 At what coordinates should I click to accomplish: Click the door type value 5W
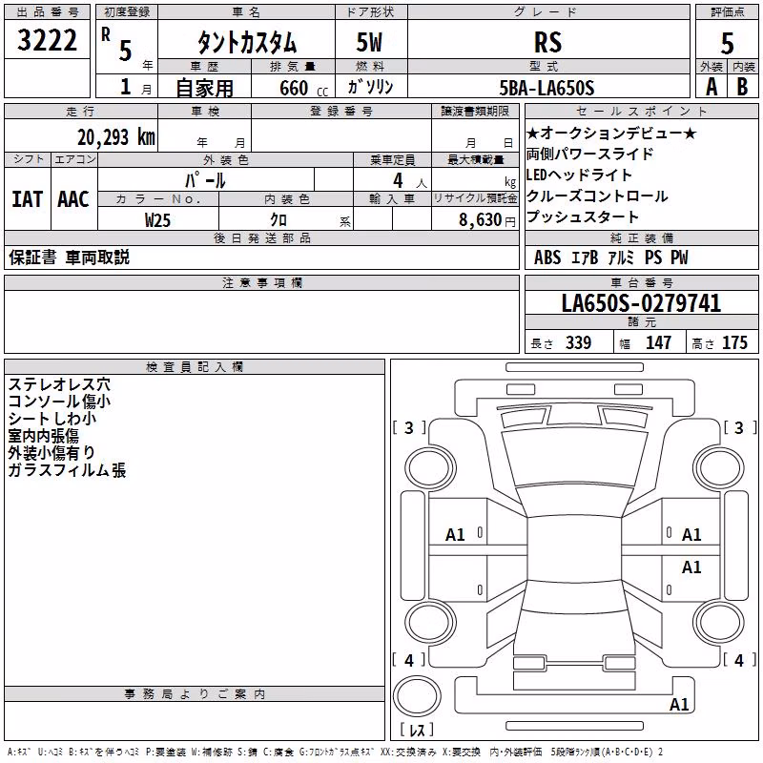pyautogui.click(x=369, y=42)
